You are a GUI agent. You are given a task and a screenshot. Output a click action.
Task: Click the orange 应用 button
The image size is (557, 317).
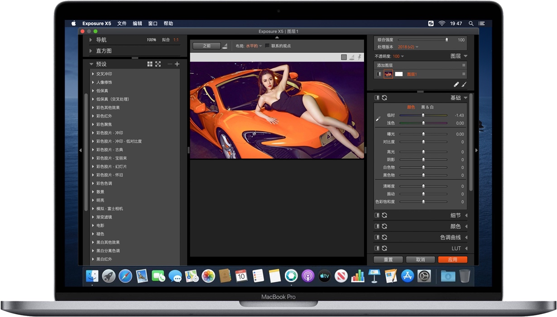point(452,259)
